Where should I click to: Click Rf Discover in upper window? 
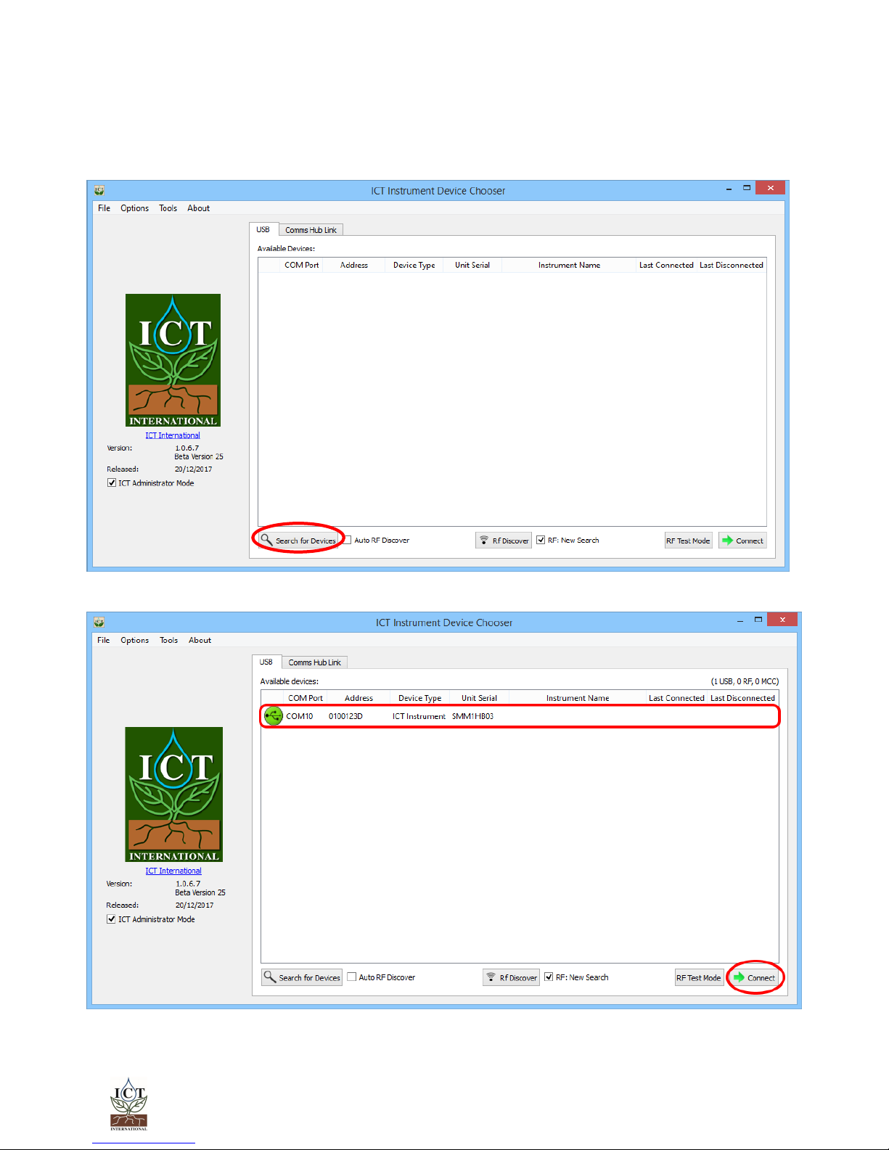click(504, 541)
